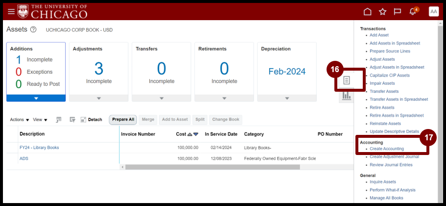Click the Merge button
The width and height of the screenshot is (446, 206).
[148, 120]
